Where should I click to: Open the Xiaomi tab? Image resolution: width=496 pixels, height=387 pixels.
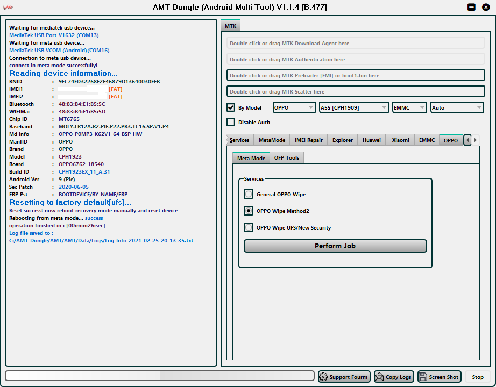(x=400, y=140)
